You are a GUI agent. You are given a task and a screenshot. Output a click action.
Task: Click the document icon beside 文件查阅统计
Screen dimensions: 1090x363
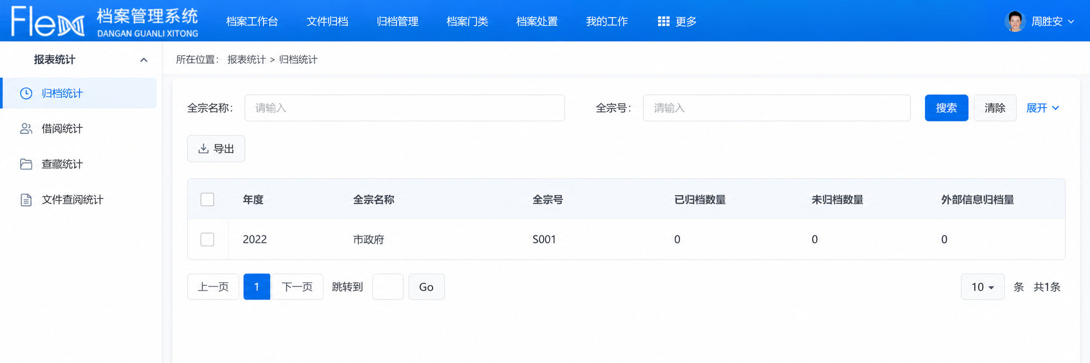coord(26,200)
